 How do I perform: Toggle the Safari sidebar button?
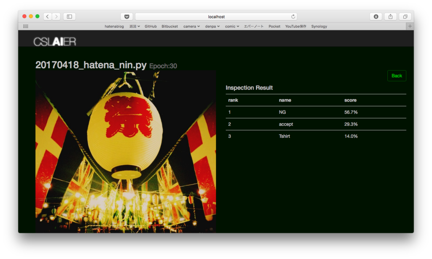pyautogui.click(x=70, y=16)
